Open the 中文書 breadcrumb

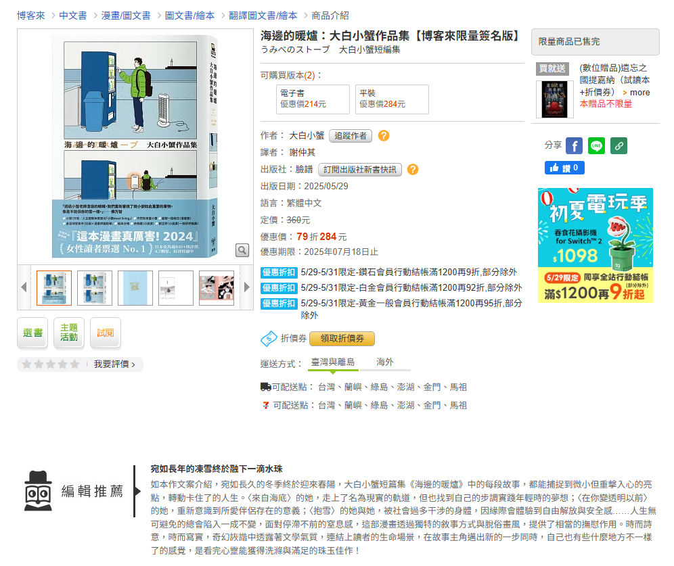(72, 16)
